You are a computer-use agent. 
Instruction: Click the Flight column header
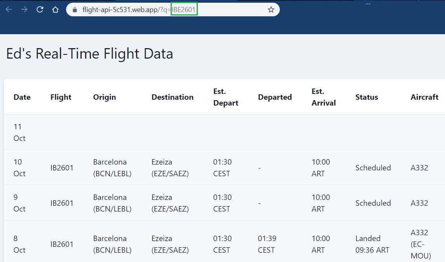point(61,97)
